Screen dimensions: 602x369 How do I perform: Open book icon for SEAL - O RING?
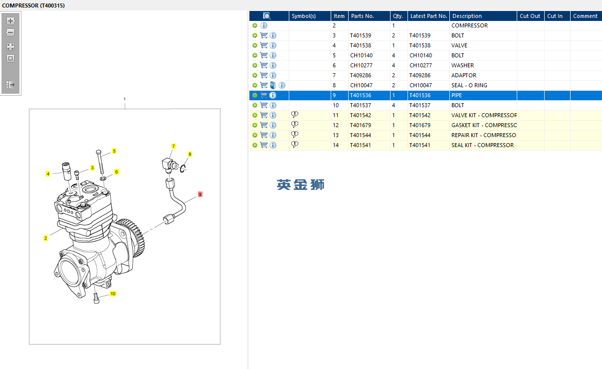pos(273,85)
